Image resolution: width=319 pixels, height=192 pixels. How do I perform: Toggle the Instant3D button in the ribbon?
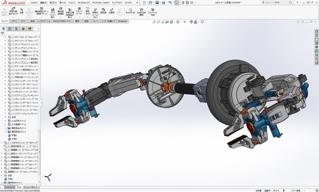pos(130,11)
